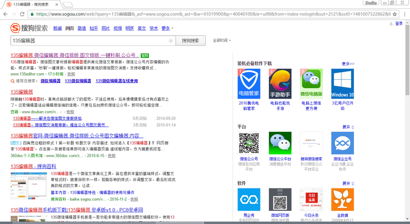
Task: Open the 微信公众平台 green WeChat icon
Action: click(x=280, y=143)
